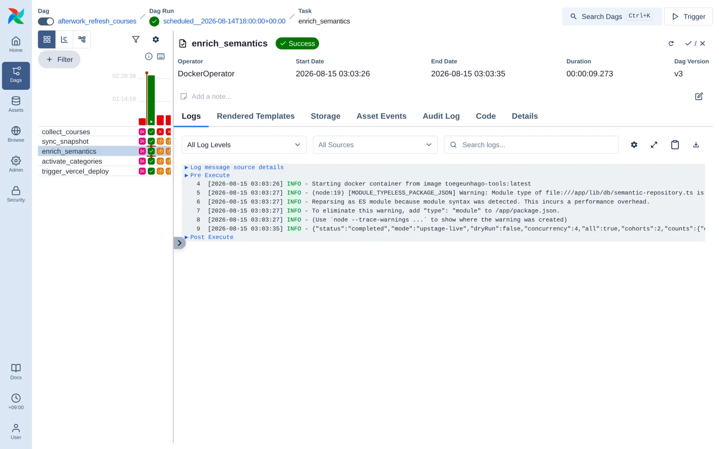Screen dimensions: 719x449
Task: Open the All Log Levels dropdown
Action: 244,145
